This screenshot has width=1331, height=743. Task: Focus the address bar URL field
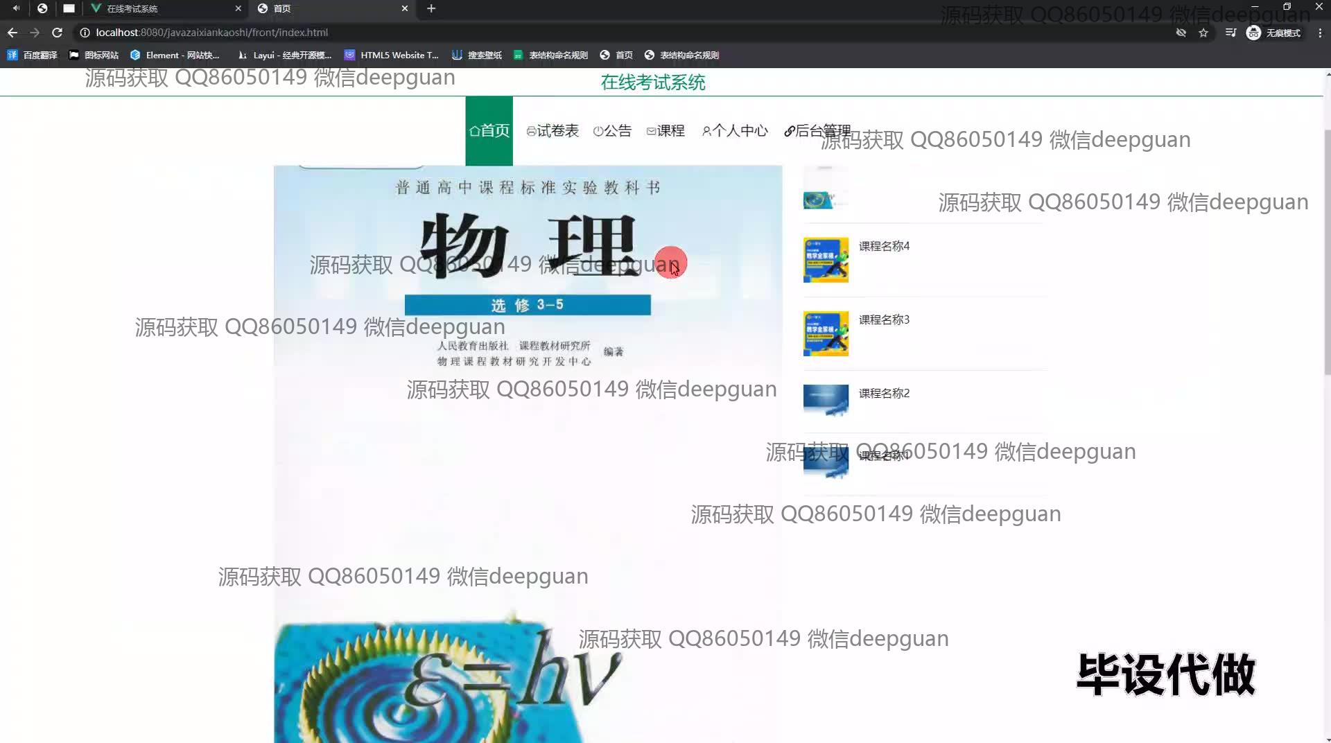(624, 33)
